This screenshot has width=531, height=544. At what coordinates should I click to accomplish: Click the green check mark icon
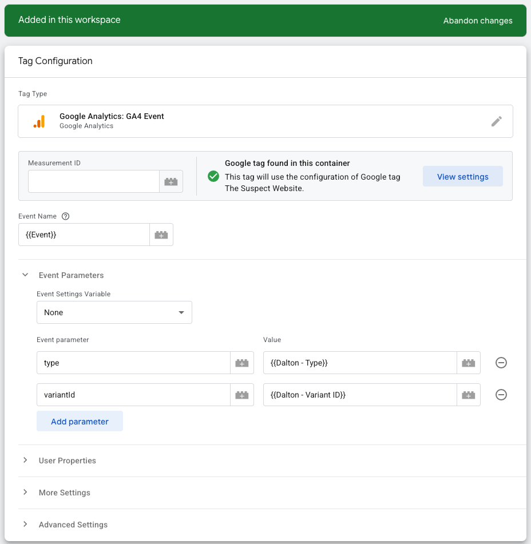[213, 176]
